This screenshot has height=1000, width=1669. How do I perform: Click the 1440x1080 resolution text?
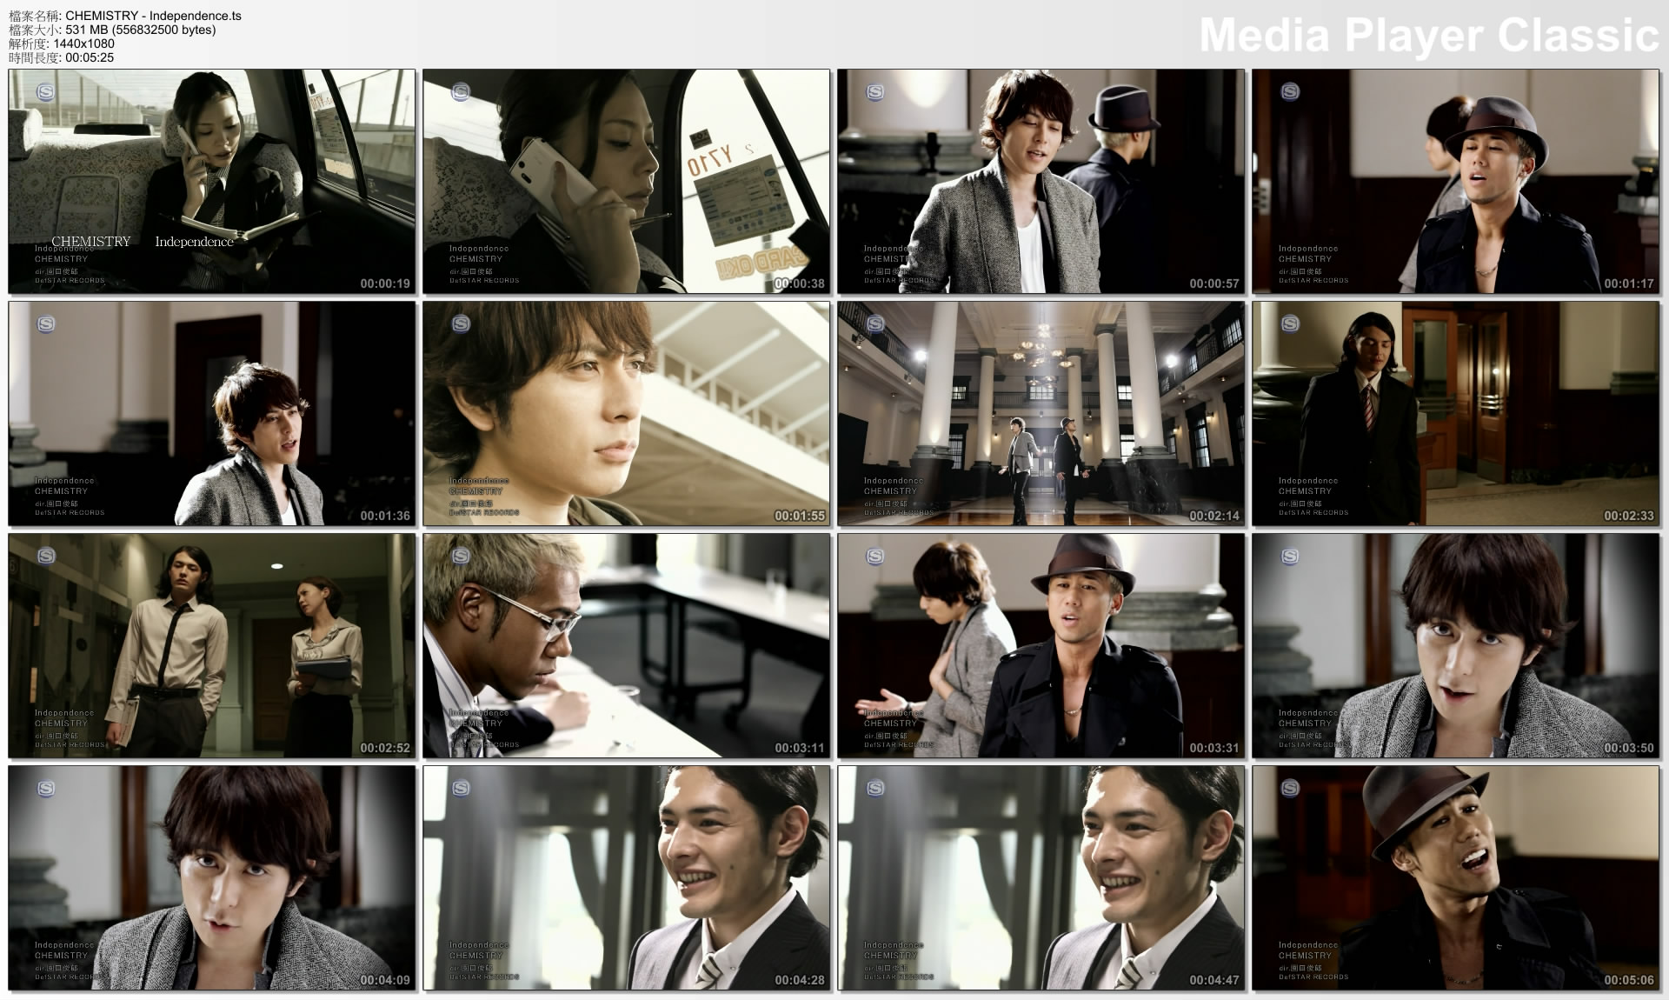83,43
